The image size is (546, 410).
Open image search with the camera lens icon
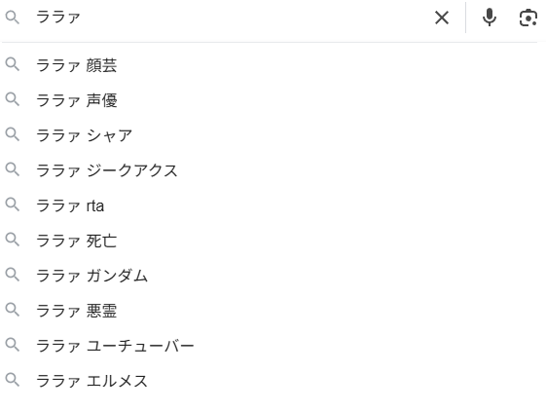click(x=528, y=18)
